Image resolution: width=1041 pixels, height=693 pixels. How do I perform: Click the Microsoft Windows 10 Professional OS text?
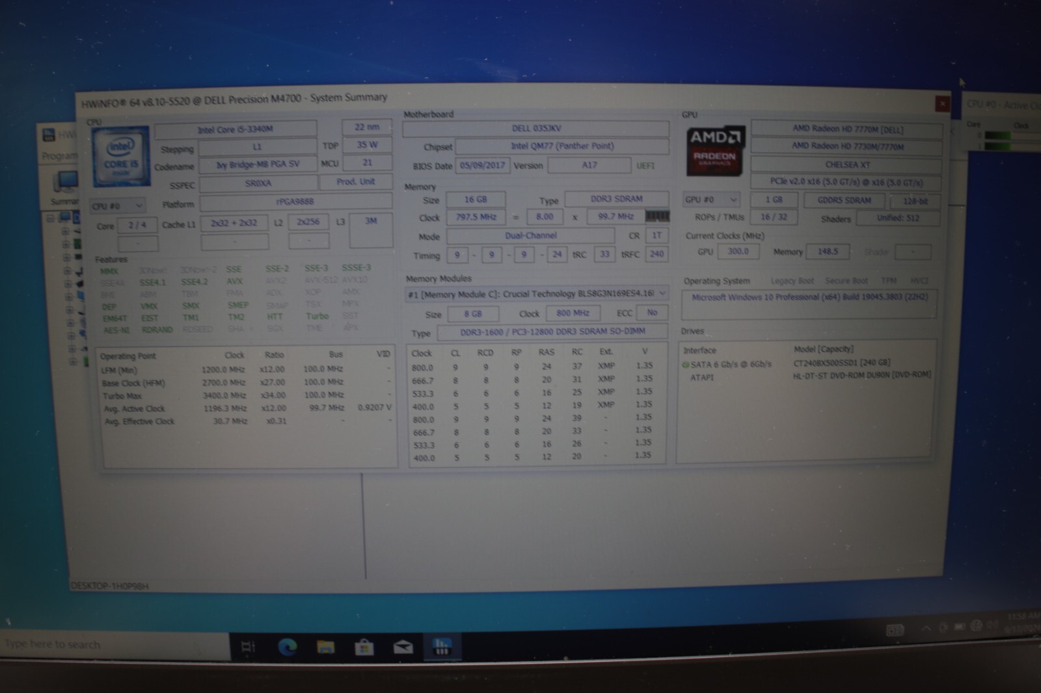tap(810, 297)
